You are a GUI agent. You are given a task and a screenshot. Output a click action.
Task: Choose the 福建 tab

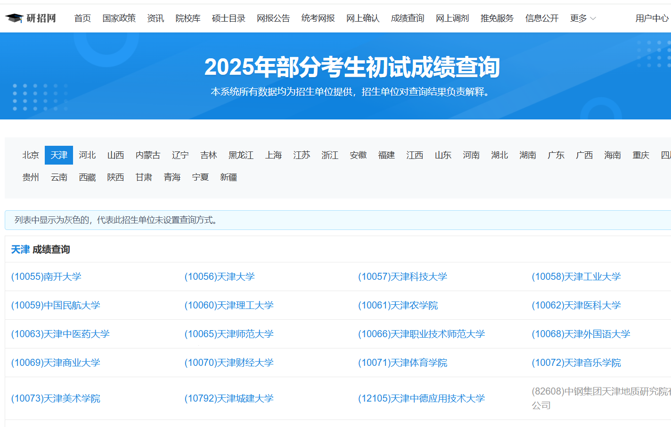pyautogui.click(x=386, y=155)
